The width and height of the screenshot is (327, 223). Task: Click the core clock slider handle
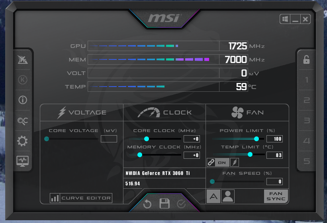tap(147, 139)
